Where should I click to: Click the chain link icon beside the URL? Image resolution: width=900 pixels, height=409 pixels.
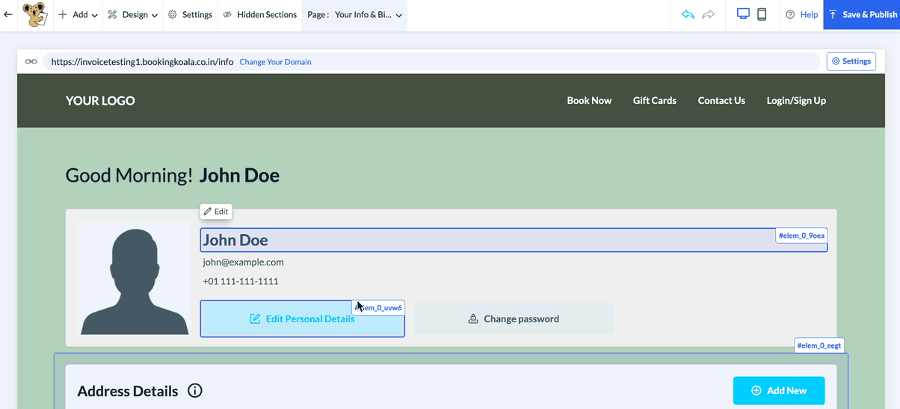[x=31, y=61]
